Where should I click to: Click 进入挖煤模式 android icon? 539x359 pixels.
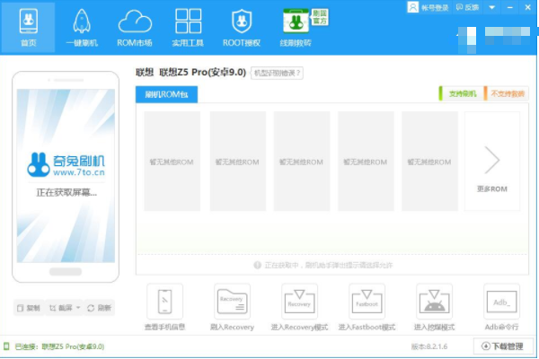pos(434,302)
